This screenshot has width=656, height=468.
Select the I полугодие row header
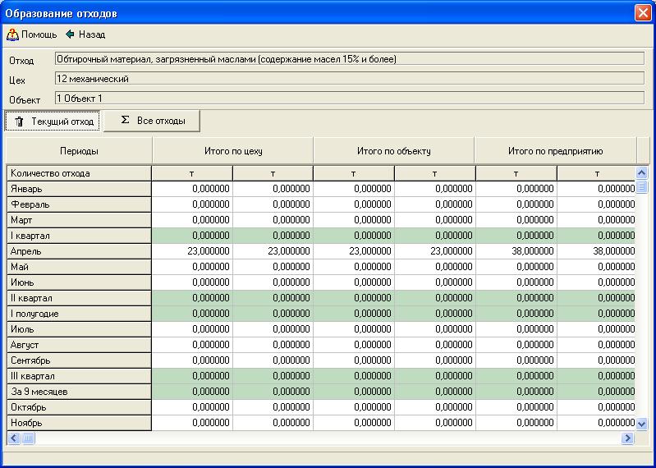[79, 314]
